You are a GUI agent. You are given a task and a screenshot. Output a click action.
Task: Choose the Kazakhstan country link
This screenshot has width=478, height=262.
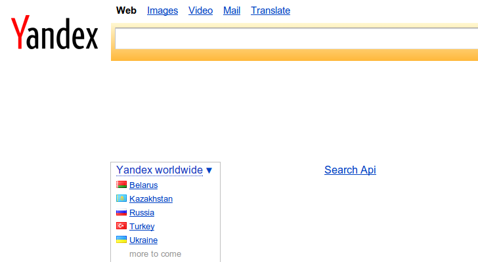point(151,199)
